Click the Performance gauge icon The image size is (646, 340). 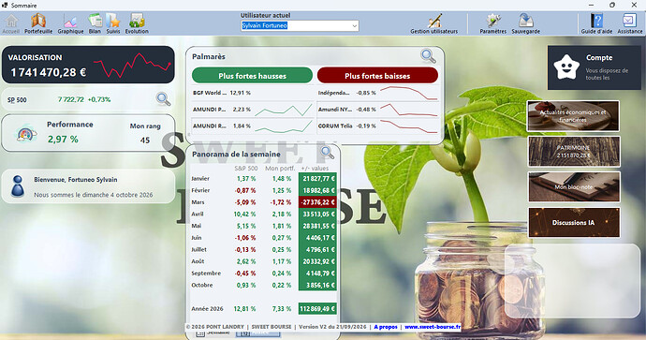[x=25, y=134]
